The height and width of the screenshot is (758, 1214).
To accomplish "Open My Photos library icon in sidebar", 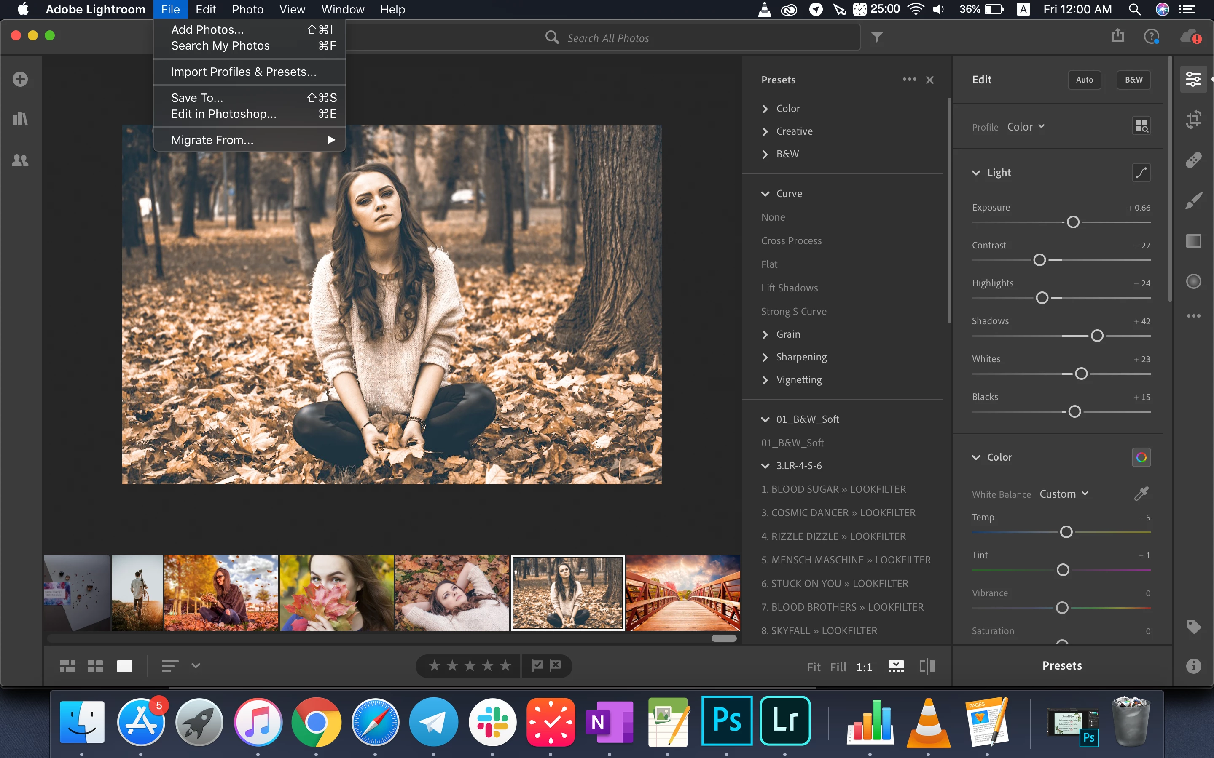I will 20,119.
